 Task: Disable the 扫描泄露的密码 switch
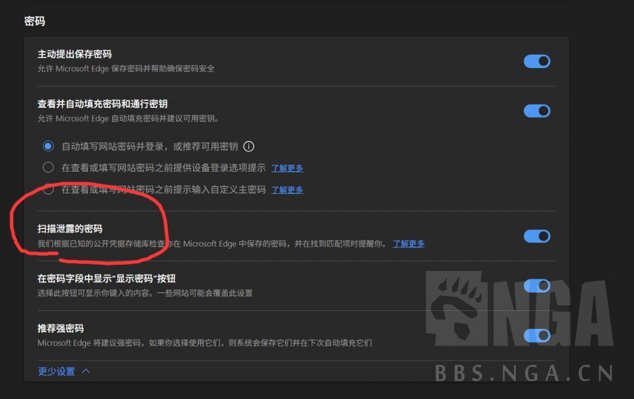536,236
